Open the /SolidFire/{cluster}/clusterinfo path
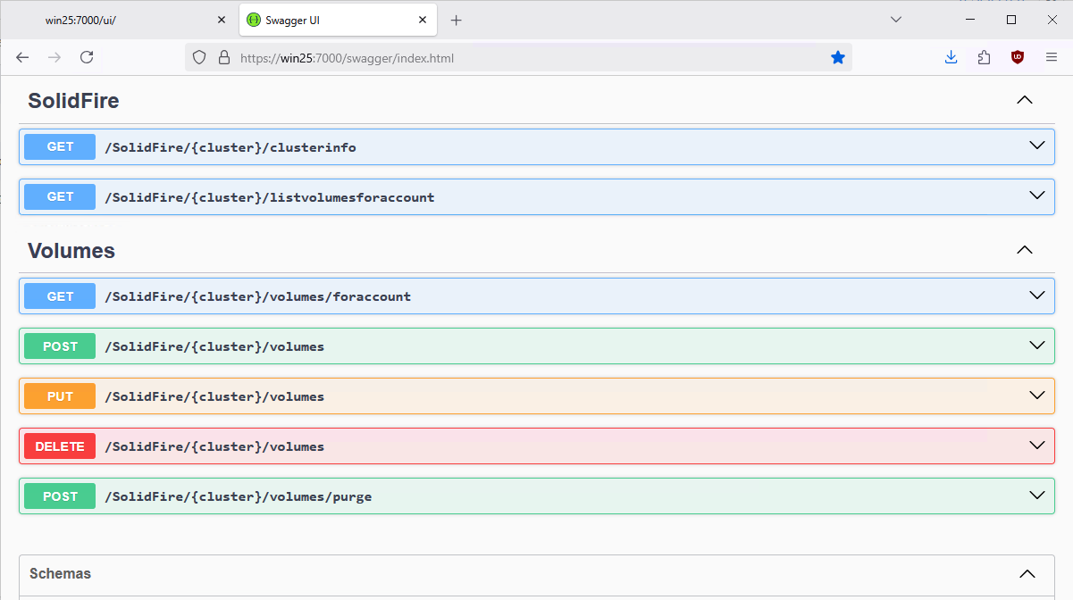This screenshot has width=1073, height=600. [231, 147]
